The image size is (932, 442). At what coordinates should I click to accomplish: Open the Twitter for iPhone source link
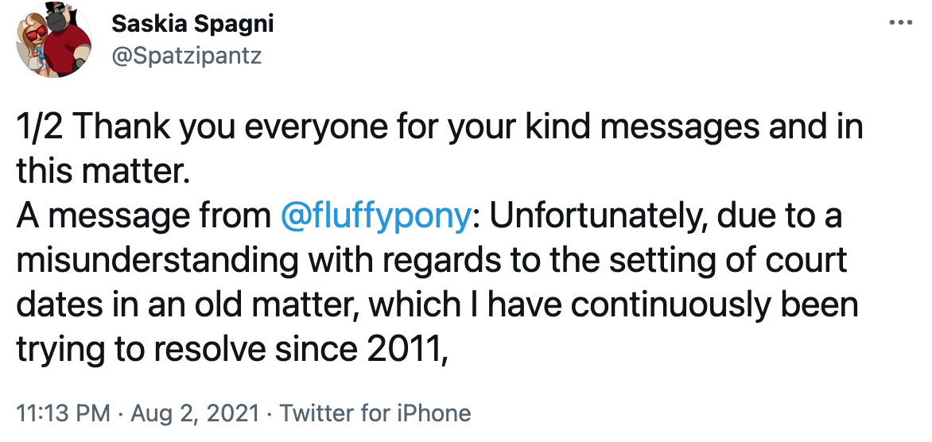click(375, 413)
